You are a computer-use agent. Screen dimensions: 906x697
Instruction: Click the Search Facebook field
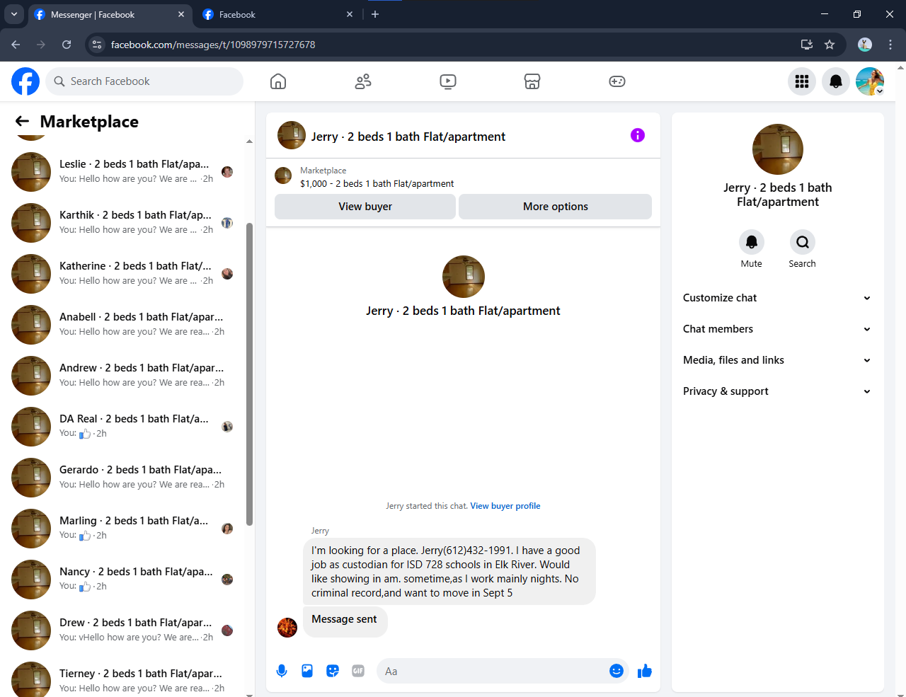[144, 81]
